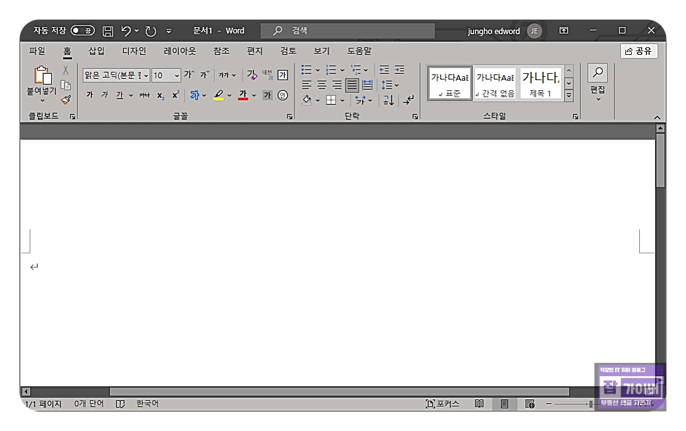
Task: Open the font name dropdown
Action: pyautogui.click(x=146, y=75)
